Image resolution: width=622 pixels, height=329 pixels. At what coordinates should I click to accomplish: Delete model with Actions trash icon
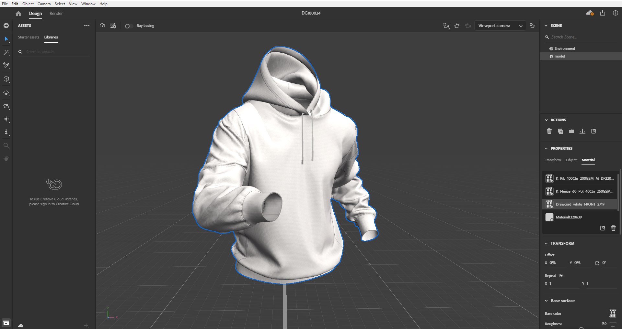tap(549, 131)
